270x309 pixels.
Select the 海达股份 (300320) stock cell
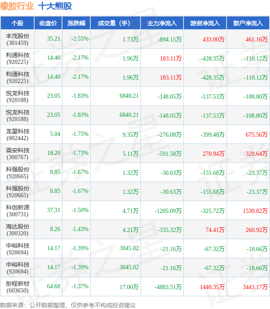[x=17, y=230]
